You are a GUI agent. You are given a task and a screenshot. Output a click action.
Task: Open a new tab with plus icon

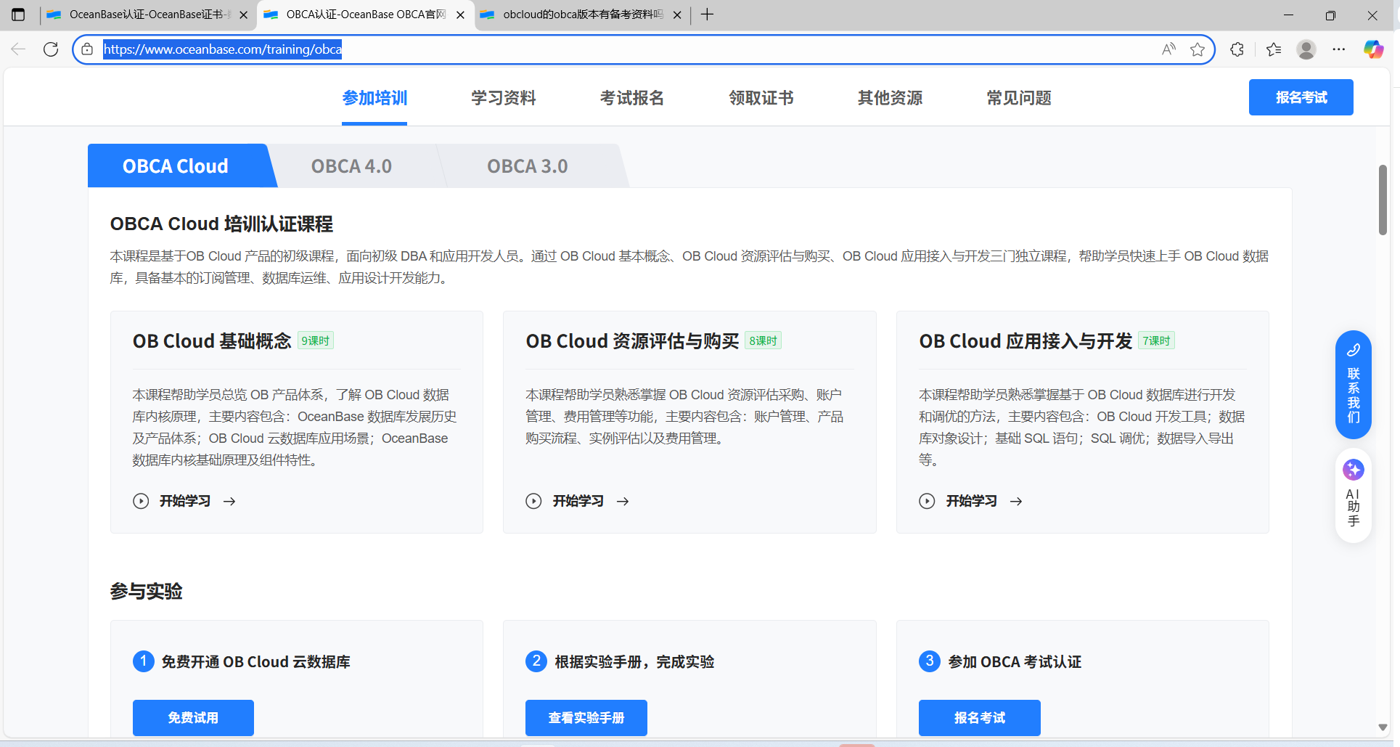708,15
